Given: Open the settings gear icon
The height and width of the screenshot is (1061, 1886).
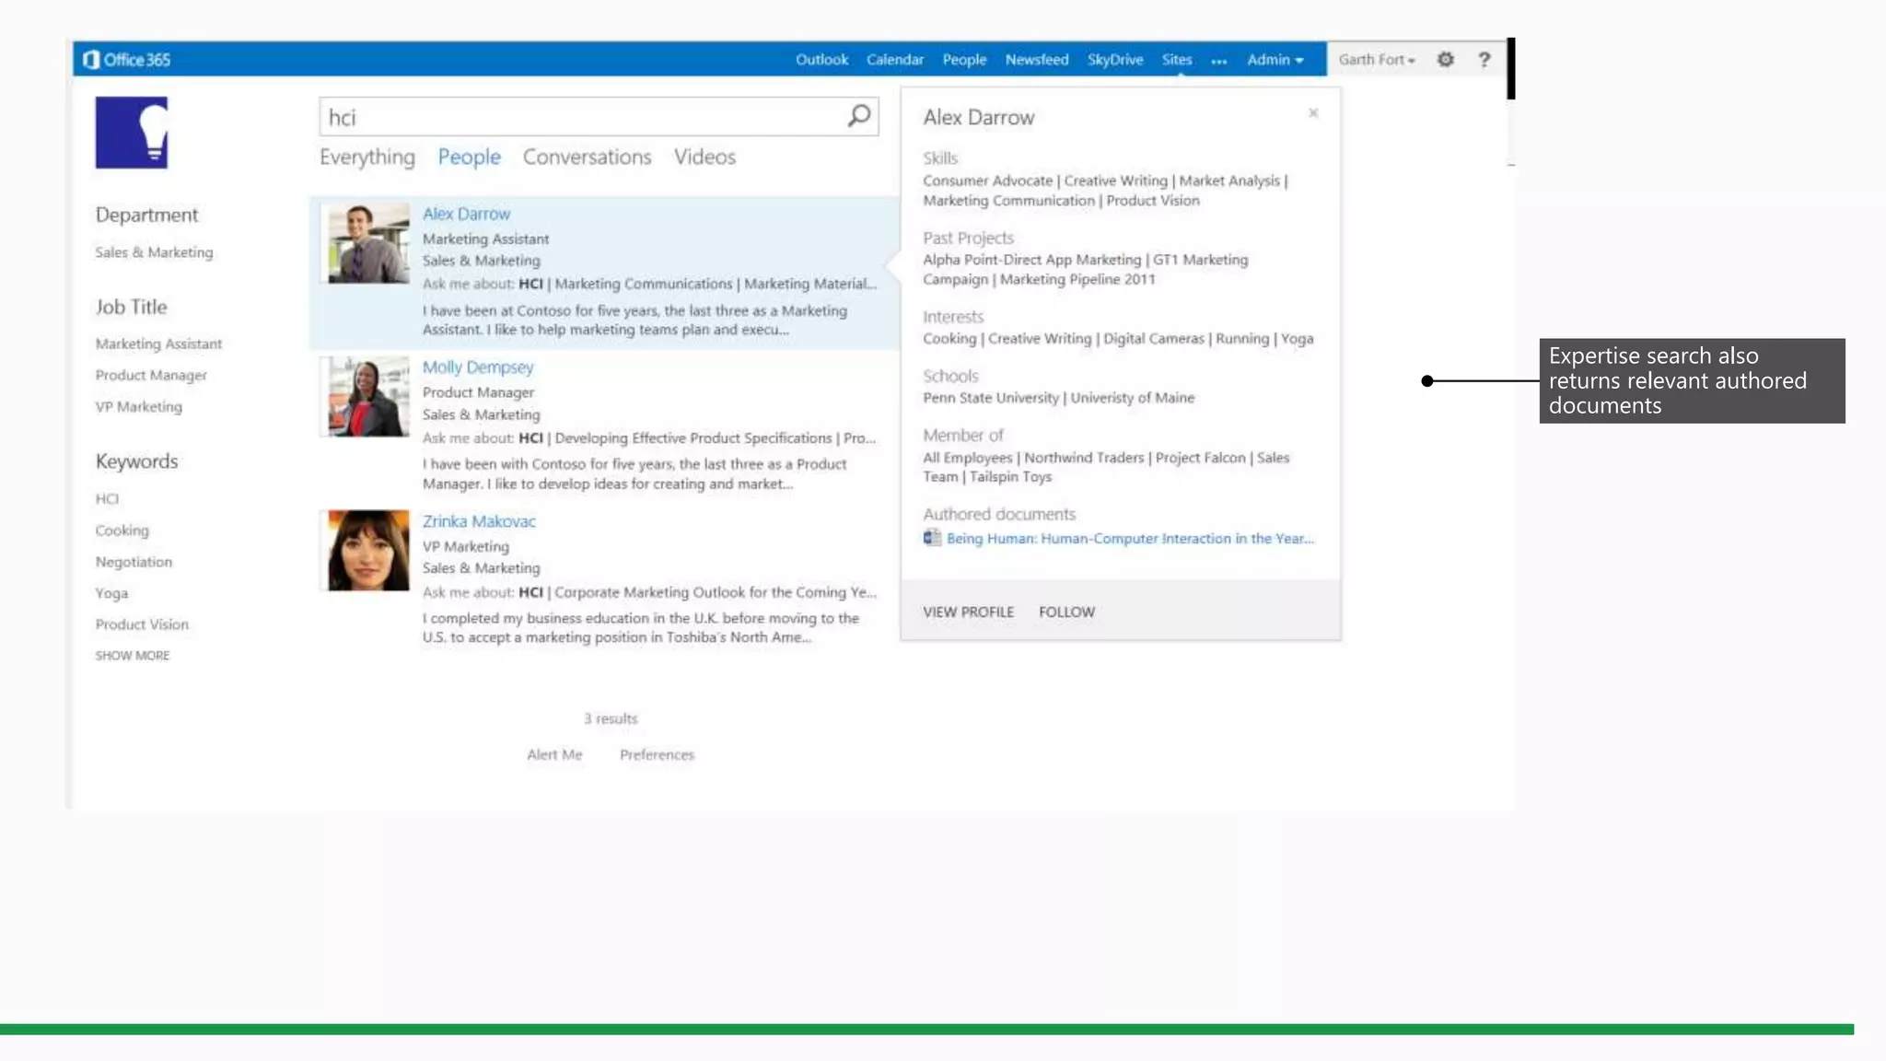Looking at the screenshot, I should pyautogui.click(x=1445, y=60).
